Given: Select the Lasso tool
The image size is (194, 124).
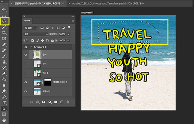Looking at the screenshot, I should (4, 21).
